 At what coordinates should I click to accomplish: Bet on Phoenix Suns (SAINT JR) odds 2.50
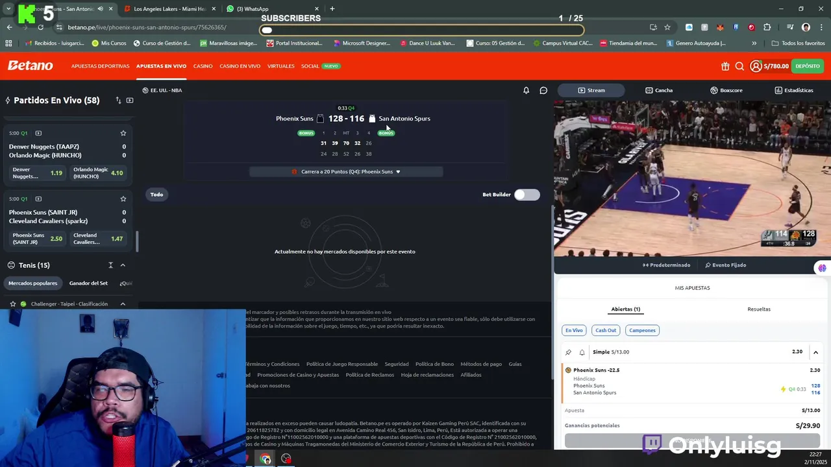pos(38,239)
